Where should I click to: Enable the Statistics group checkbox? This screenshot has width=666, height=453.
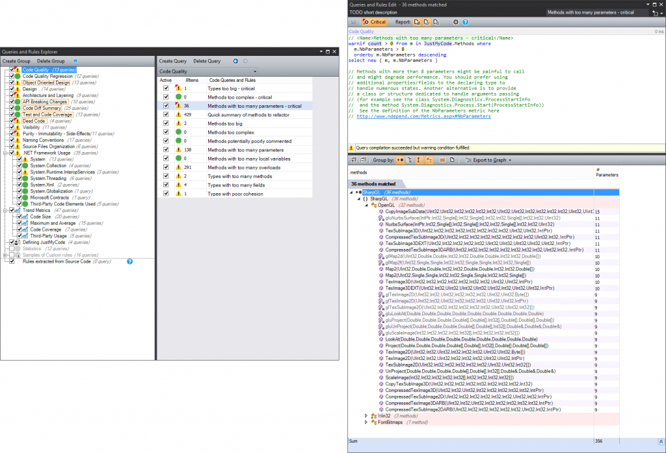(x=12, y=248)
